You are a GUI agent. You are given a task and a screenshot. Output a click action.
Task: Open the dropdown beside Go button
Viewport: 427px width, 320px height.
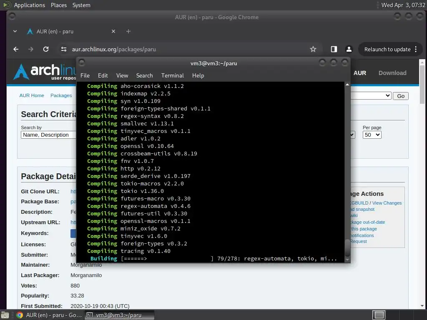[x=371, y=96]
